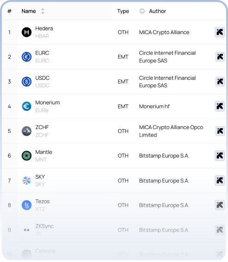This screenshot has width=228, height=262.
Task: Open the arrow link for the Mantle row
Action: point(220,156)
